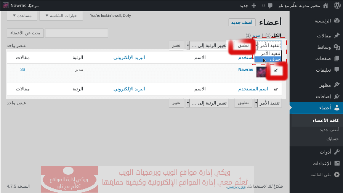Open the WordPress logo menu

337,5
